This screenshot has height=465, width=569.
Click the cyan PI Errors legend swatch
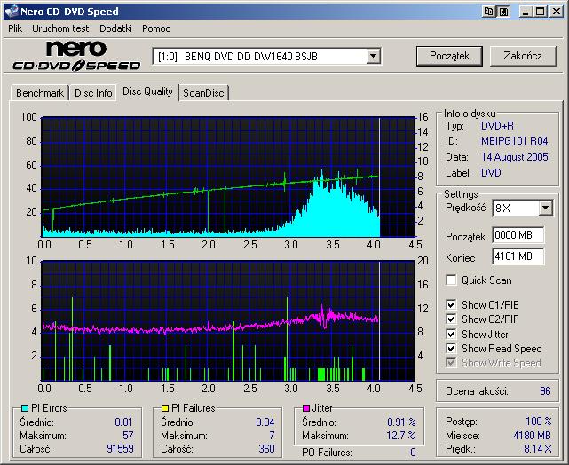pyautogui.click(x=25, y=408)
